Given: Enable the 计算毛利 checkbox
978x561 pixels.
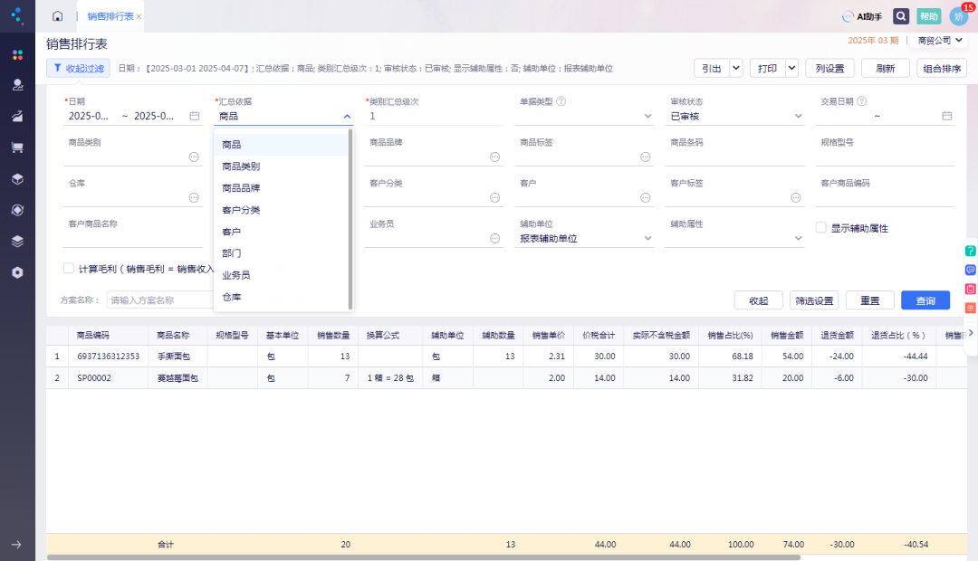Looking at the screenshot, I should [69, 268].
